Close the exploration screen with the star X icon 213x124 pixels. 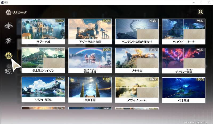200,12
